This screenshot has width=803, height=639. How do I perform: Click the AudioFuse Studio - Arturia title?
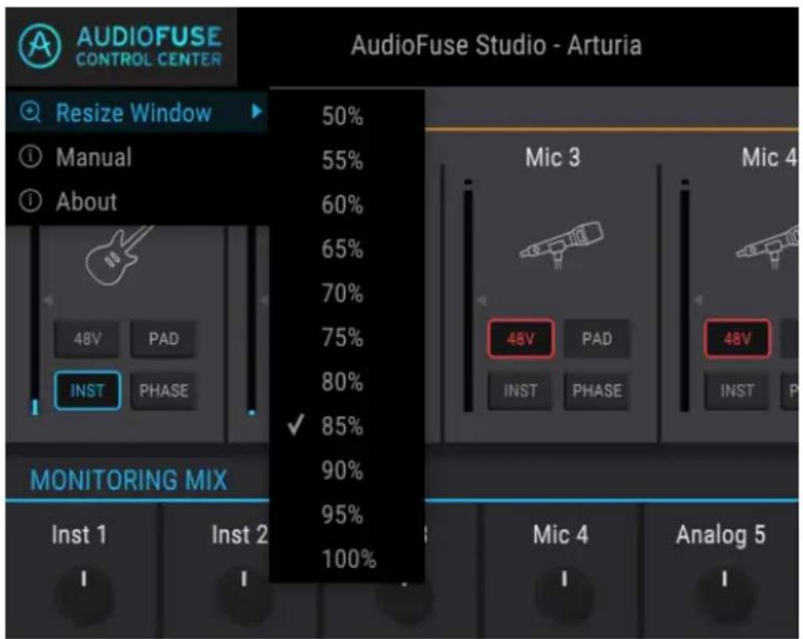pyautogui.click(x=496, y=45)
